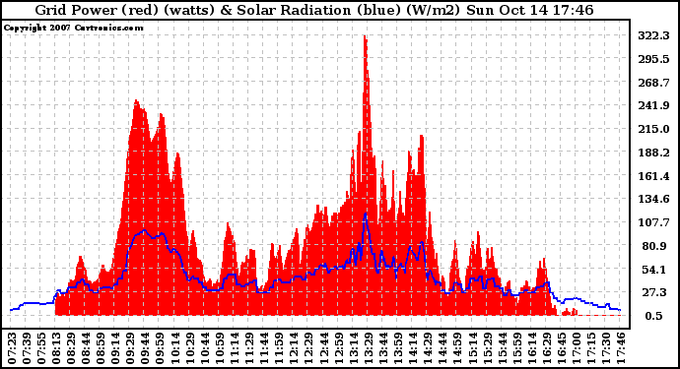This screenshot has height=369, width=680.
Task: Click the Copyright 2007 Cartronics.com text
Action: tap(73, 28)
